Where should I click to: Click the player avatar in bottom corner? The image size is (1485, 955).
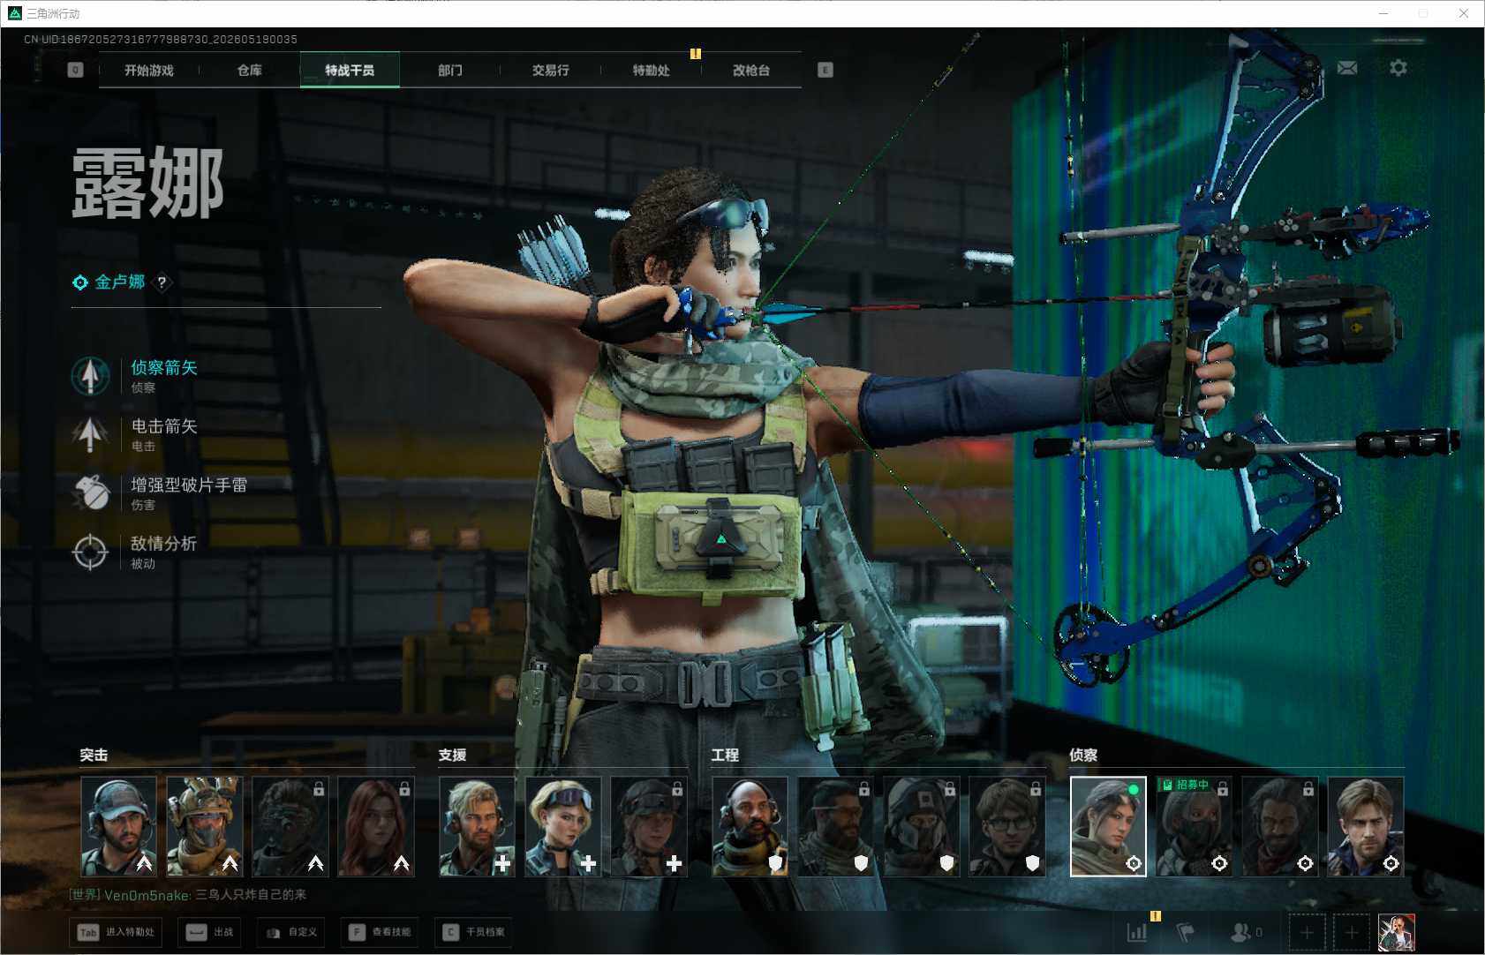pos(1397,933)
